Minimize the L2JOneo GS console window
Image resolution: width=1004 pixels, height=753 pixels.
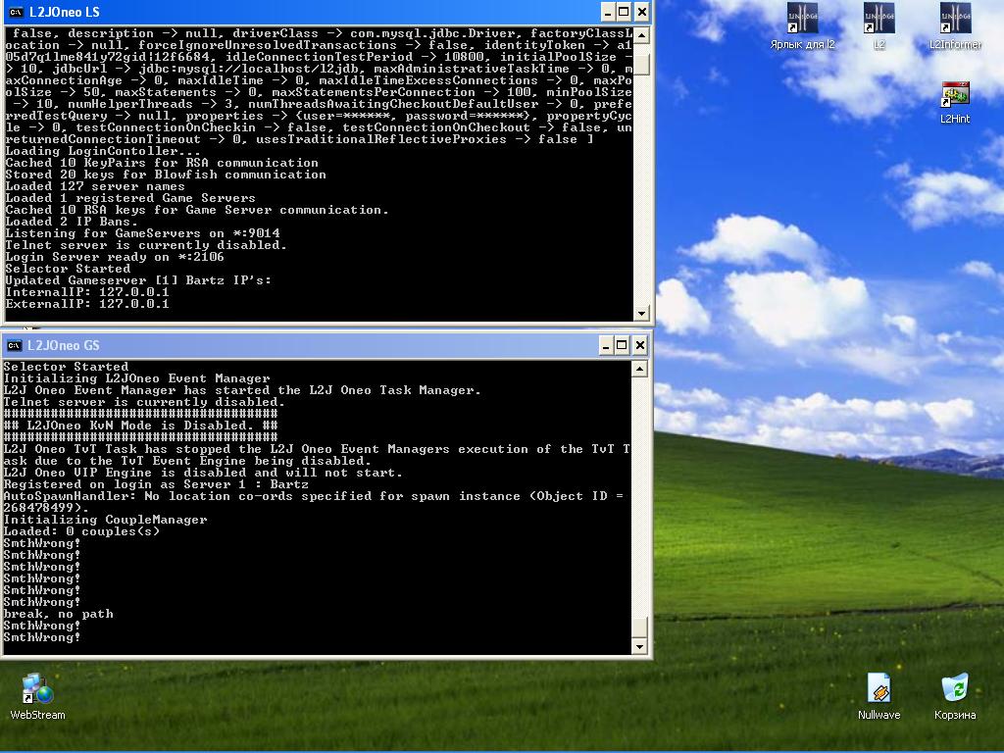tap(606, 346)
